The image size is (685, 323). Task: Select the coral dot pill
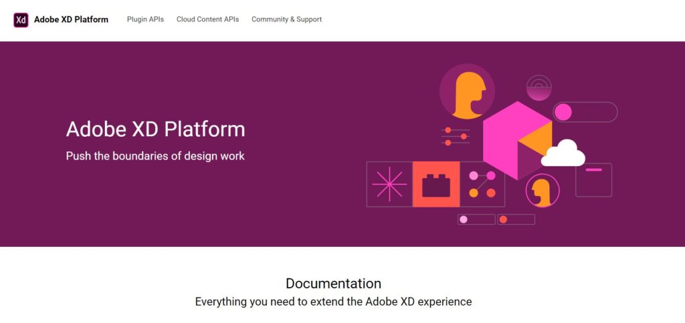coord(516,220)
